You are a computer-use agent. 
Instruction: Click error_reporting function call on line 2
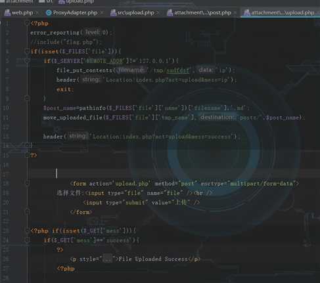pyautogui.click(x=71, y=33)
